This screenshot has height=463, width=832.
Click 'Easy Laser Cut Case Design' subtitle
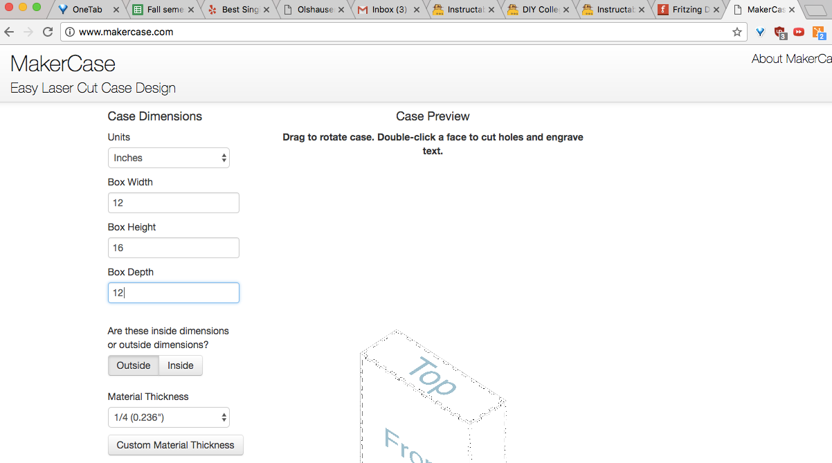click(93, 88)
